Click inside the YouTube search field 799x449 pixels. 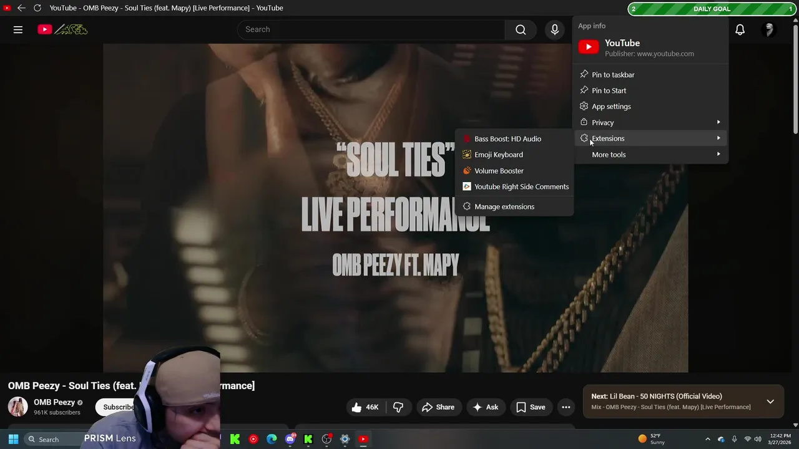(371, 29)
